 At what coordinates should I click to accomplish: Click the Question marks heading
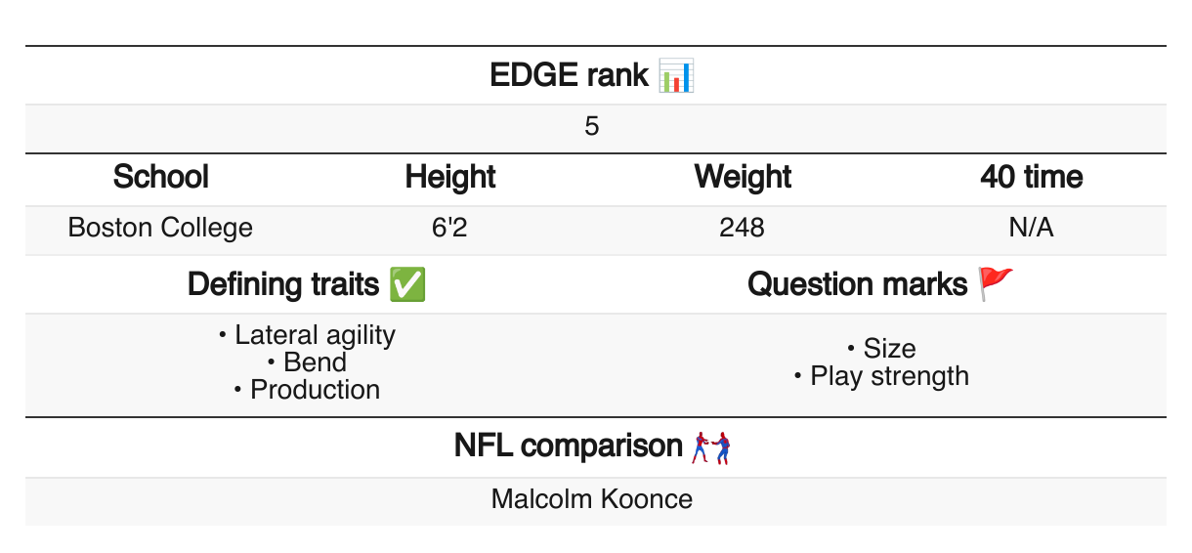pyautogui.click(x=858, y=284)
